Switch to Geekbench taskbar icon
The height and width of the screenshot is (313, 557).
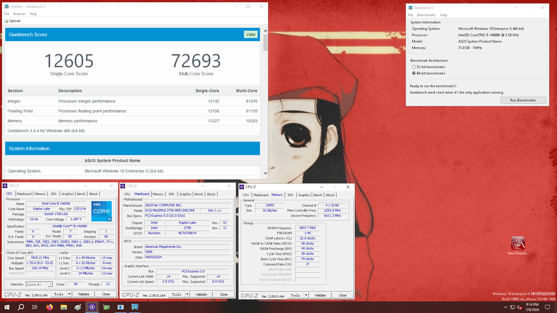[x=135, y=307]
